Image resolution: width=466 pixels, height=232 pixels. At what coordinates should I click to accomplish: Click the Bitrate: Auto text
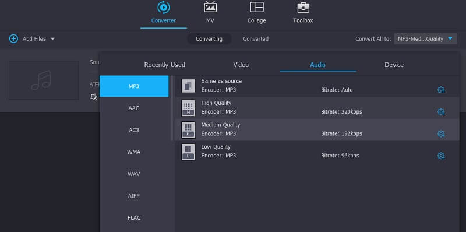coord(337,90)
